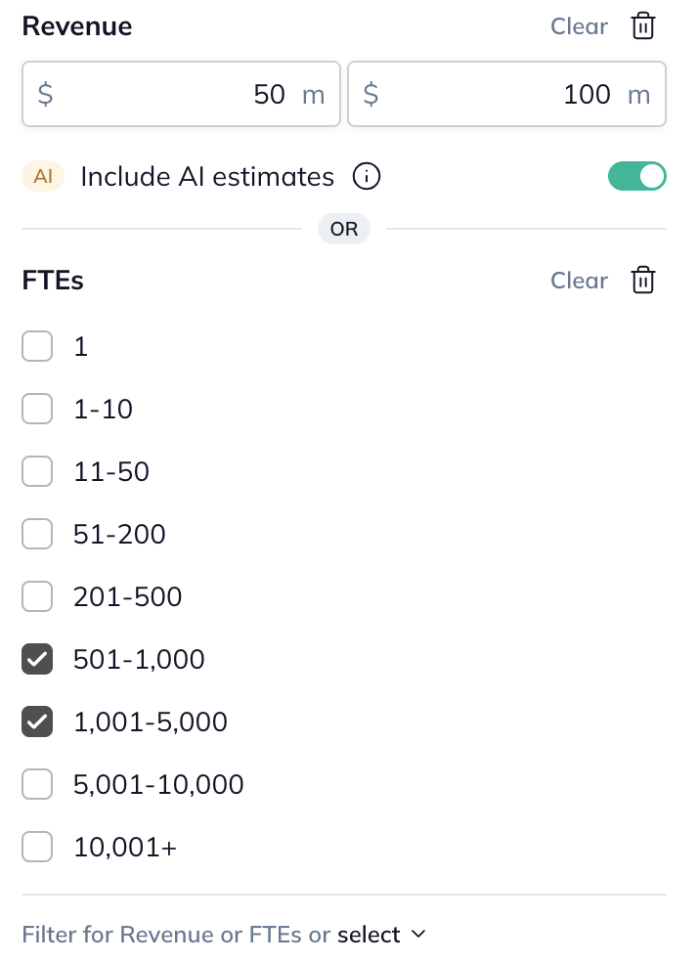Tick the 10,001+ FTEs checkbox
Viewport: 698px width, 962px height.
(37, 848)
